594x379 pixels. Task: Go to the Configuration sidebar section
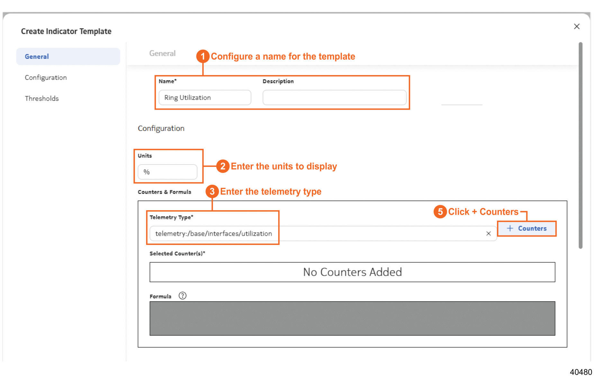46,78
